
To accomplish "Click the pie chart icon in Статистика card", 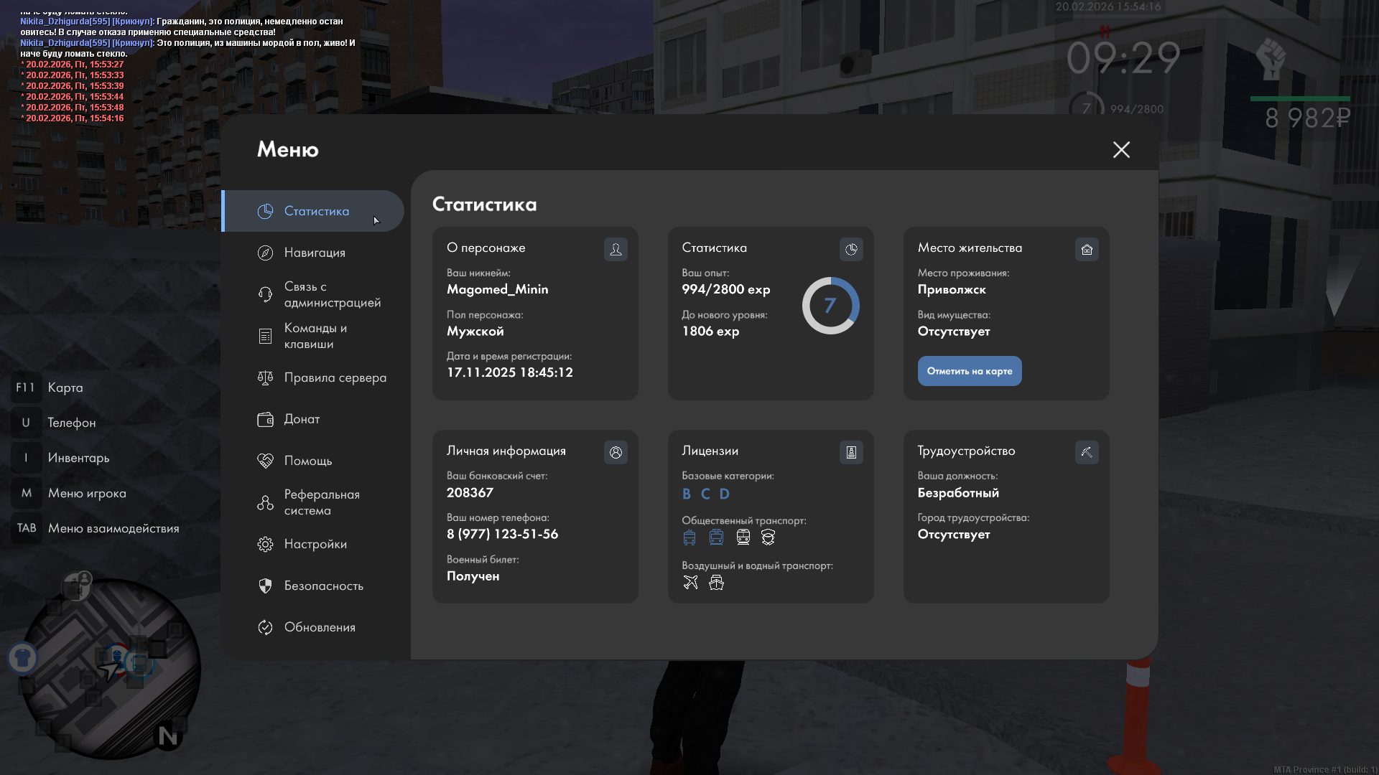I will pos(851,249).
